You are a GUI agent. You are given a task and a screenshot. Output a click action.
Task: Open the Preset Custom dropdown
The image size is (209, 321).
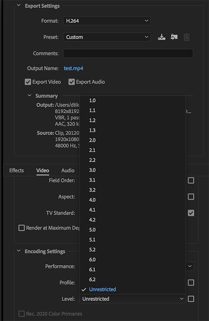(x=107, y=37)
